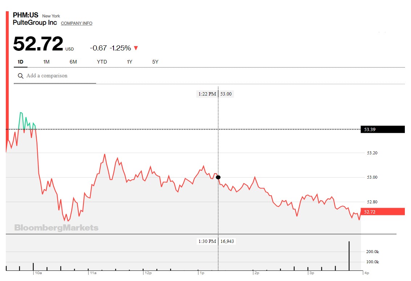Select the 1D time range tab

click(x=20, y=62)
